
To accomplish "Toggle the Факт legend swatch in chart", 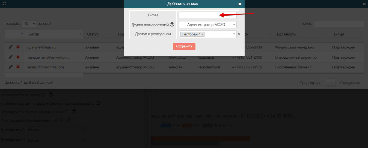I will pyautogui.click(x=187, y=126).
